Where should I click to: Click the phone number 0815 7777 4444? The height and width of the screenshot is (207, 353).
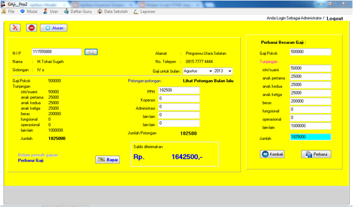(x=199, y=61)
